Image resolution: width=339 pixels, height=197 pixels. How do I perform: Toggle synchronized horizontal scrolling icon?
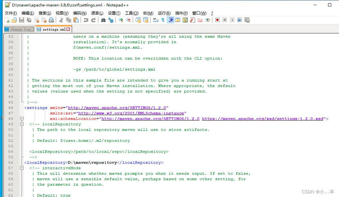click(146, 20)
